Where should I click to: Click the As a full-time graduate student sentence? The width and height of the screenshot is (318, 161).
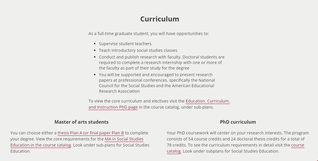tap(149, 34)
